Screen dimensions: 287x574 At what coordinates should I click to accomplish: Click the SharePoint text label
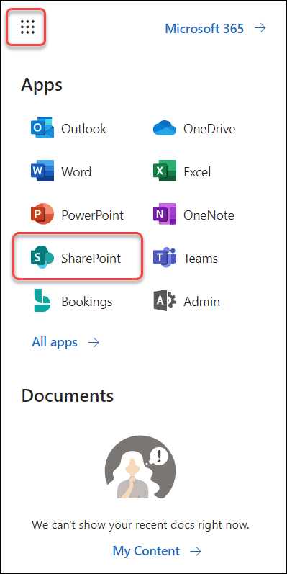(x=91, y=259)
